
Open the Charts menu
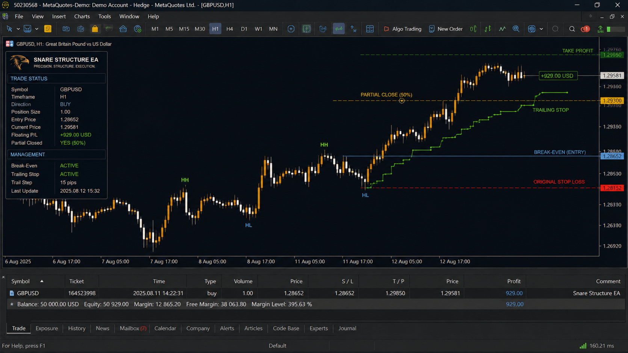pyautogui.click(x=82, y=17)
